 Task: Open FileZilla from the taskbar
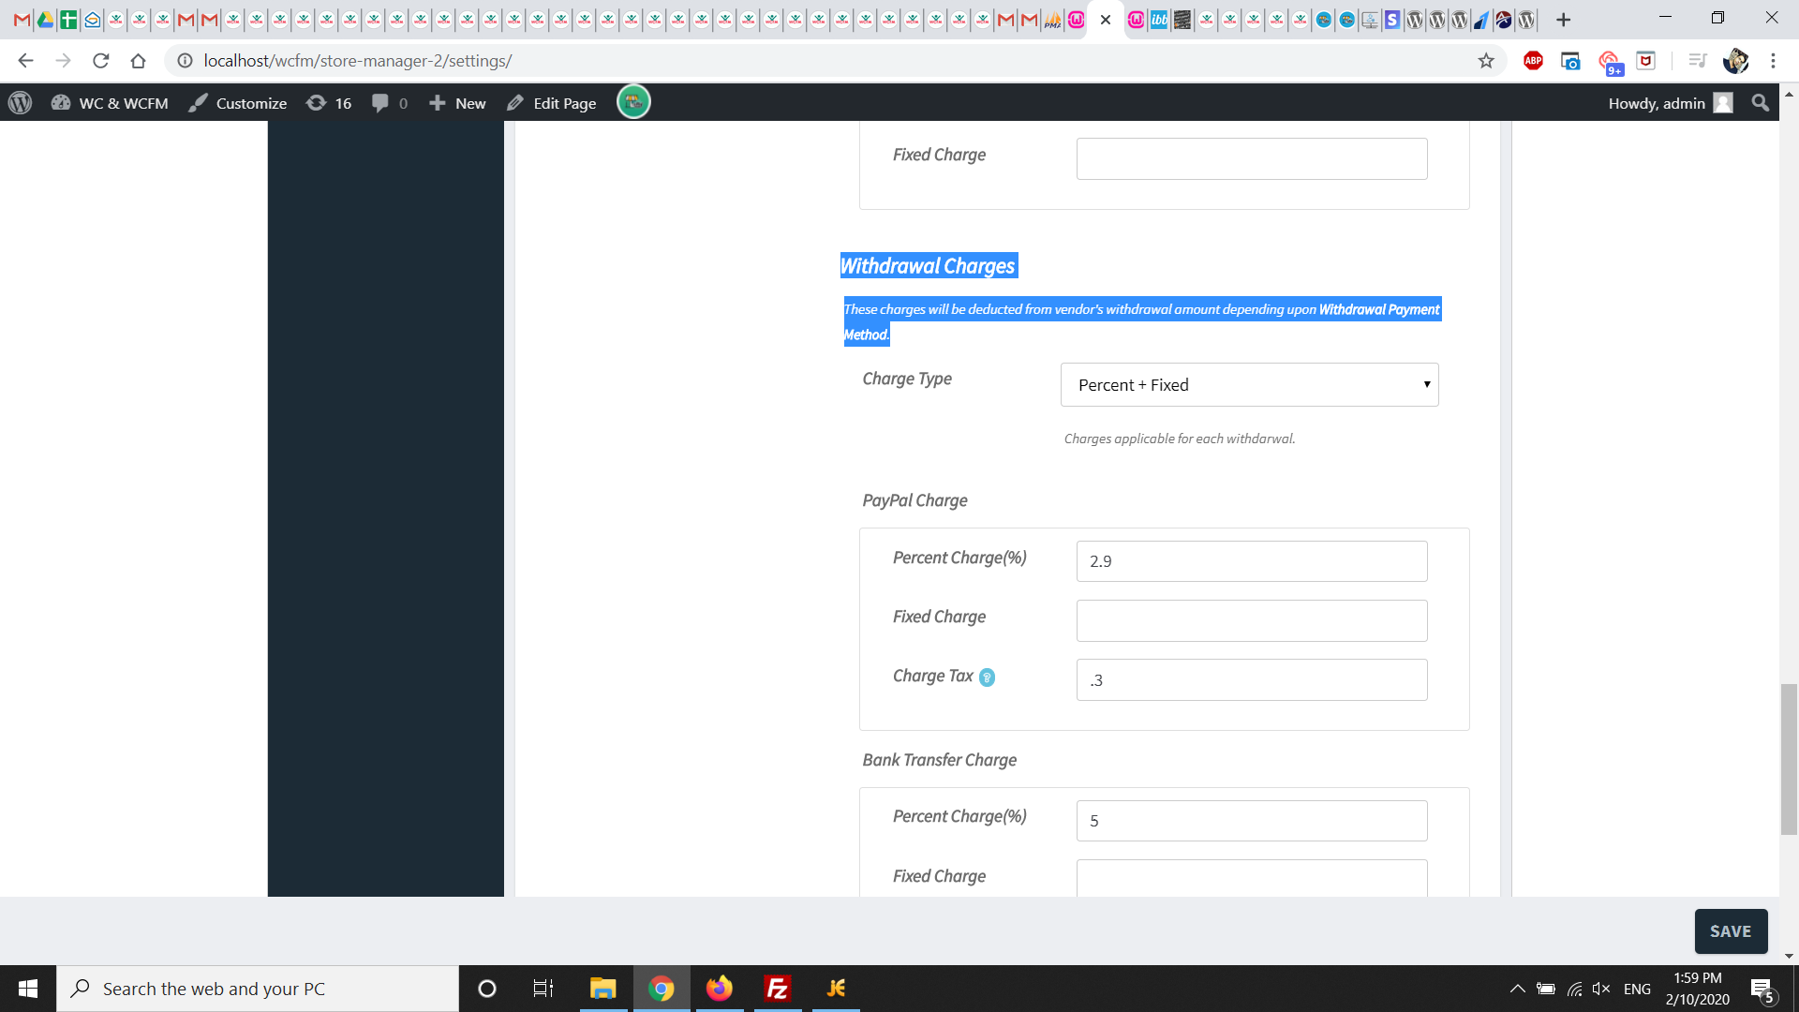pyautogui.click(x=778, y=989)
